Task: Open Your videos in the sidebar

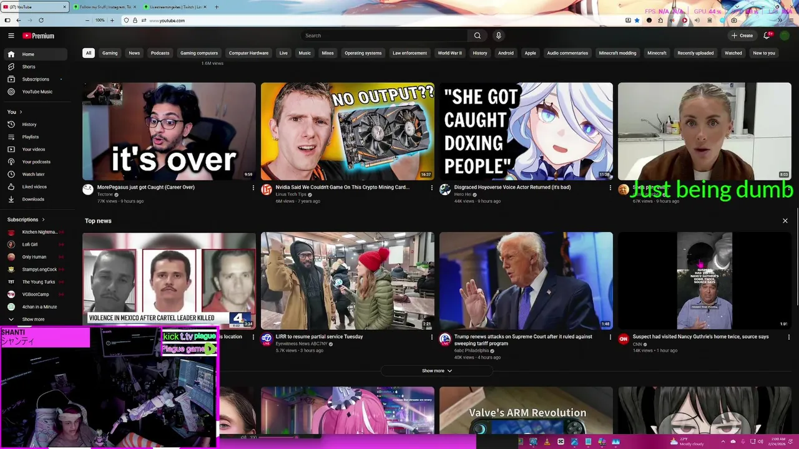Action: 34,149
